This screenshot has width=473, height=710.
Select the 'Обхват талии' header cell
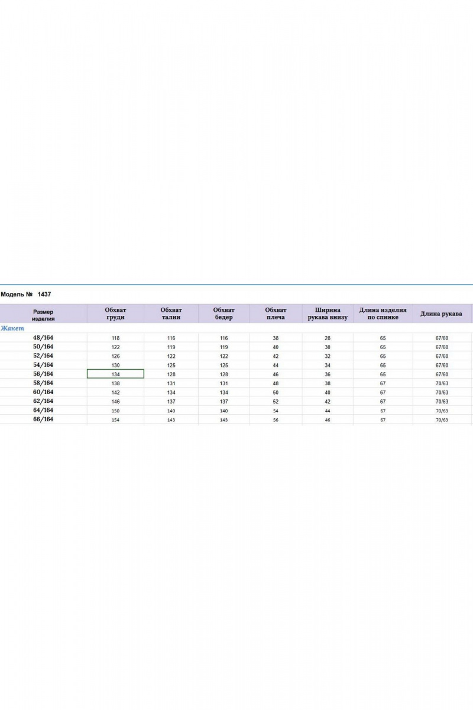[171, 314]
